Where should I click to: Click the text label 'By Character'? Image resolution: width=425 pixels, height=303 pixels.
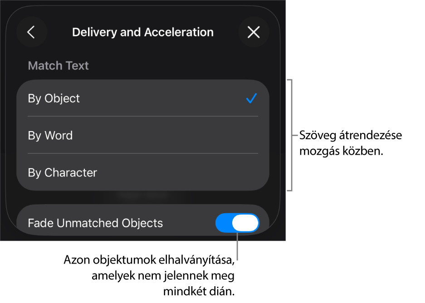click(x=63, y=173)
